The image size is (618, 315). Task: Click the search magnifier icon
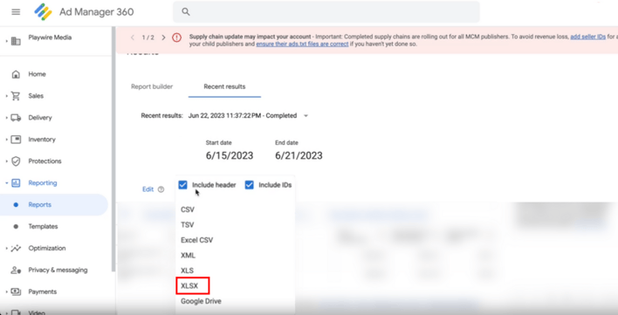[x=186, y=12]
